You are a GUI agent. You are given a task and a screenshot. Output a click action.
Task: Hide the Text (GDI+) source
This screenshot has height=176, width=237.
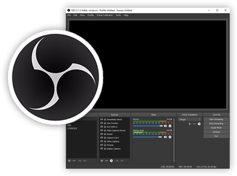point(102,127)
